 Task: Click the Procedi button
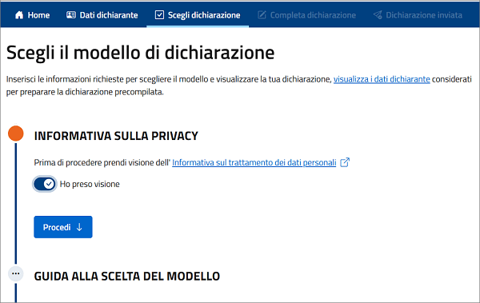point(63,227)
